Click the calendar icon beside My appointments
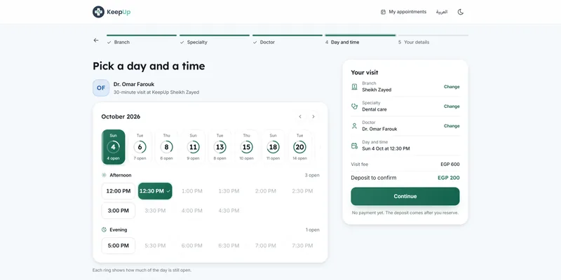Image resolution: width=561 pixels, height=280 pixels. click(x=383, y=12)
